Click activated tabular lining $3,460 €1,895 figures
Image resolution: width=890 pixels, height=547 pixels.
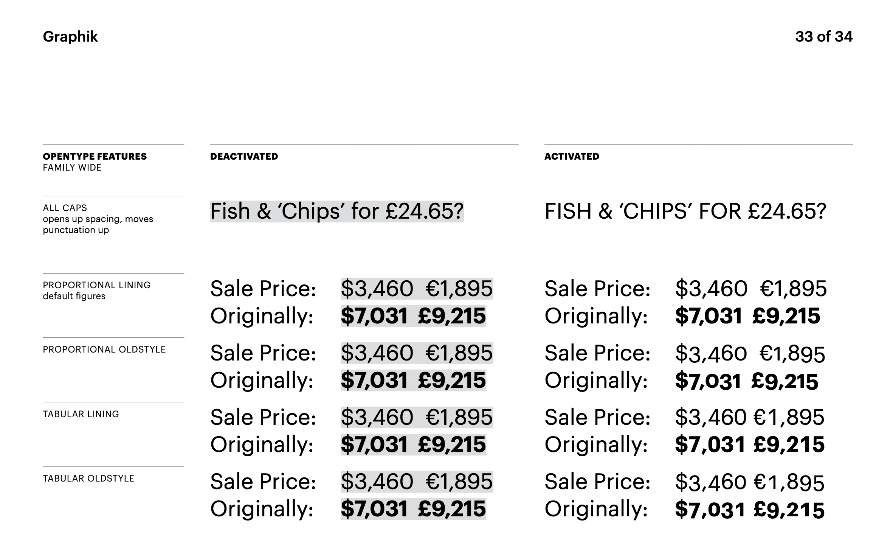tap(750, 418)
